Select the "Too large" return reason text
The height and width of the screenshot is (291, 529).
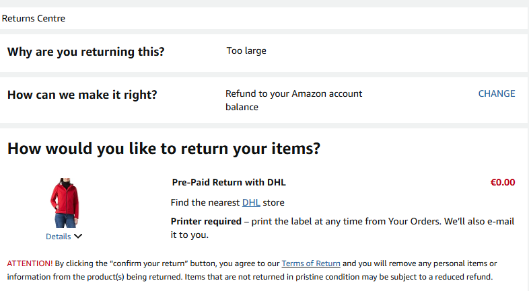pos(246,50)
